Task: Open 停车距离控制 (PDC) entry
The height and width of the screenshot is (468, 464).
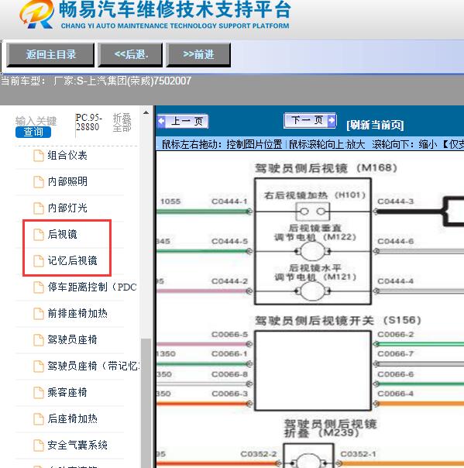Action: pyautogui.click(x=92, y=287)
